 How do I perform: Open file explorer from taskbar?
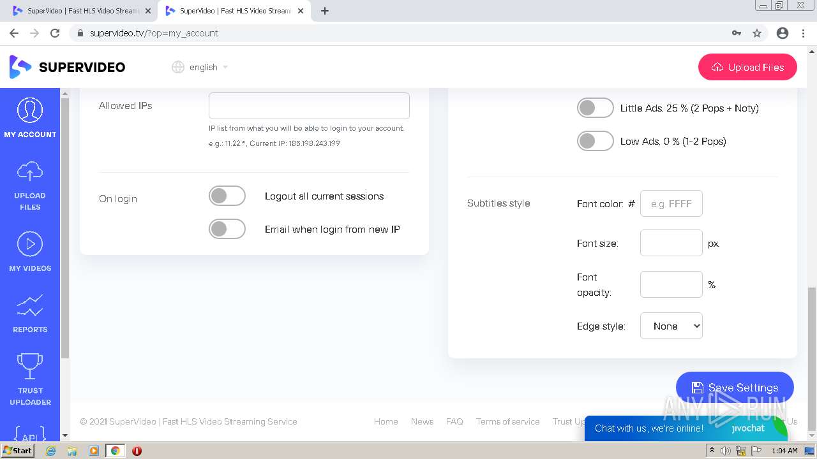(x=72, y=451)
